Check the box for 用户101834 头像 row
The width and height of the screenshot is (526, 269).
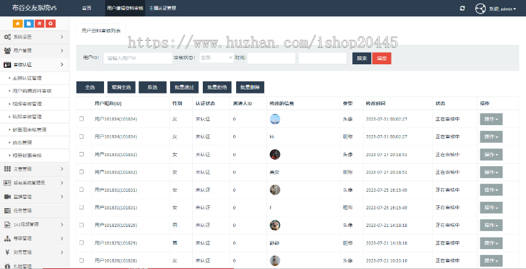(x=81, y=119)
